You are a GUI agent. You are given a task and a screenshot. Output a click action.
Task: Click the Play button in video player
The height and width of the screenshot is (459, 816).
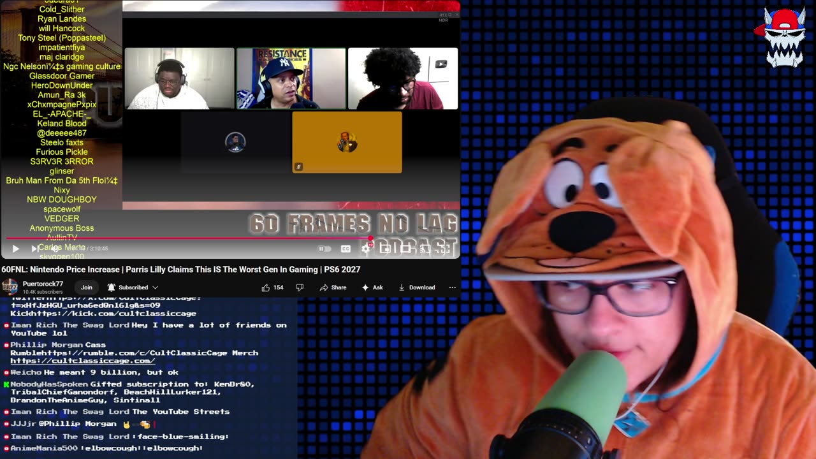point(15,249)
